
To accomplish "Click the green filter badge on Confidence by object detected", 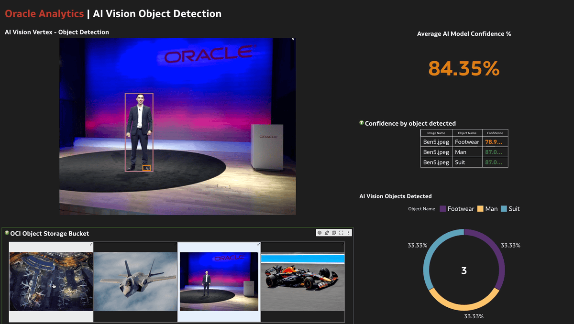I will pos(361,123).
